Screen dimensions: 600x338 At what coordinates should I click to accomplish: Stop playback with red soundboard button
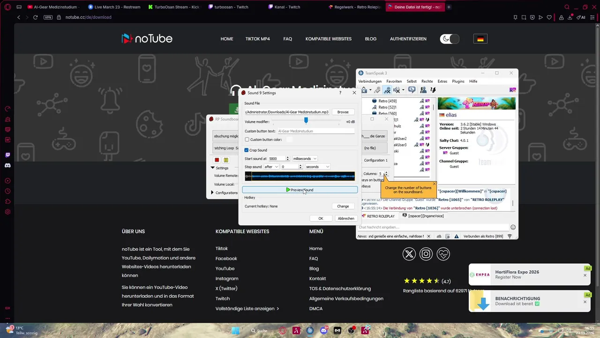217,160
